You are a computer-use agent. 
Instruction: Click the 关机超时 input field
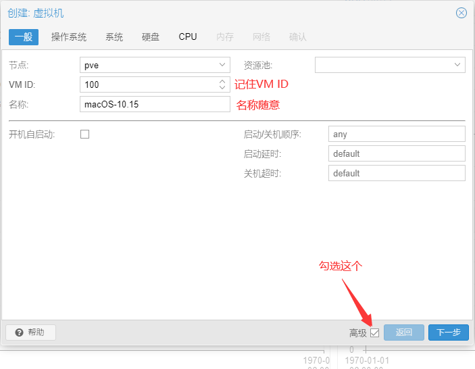pyautogui.click(x=397, y=173)
